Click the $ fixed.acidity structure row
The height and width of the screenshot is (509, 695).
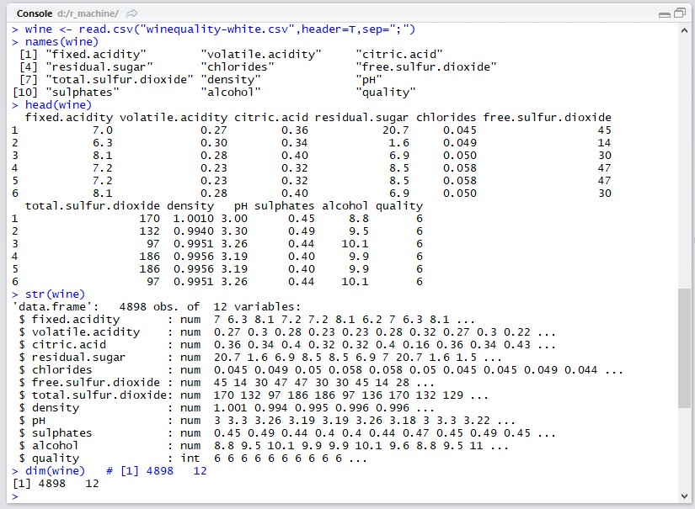point(247,320)
